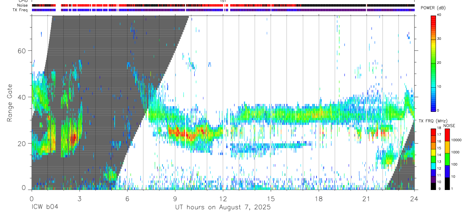
Task: Click the '17' MHz label on TX FRQ scale
Action: tap(439, 135)
